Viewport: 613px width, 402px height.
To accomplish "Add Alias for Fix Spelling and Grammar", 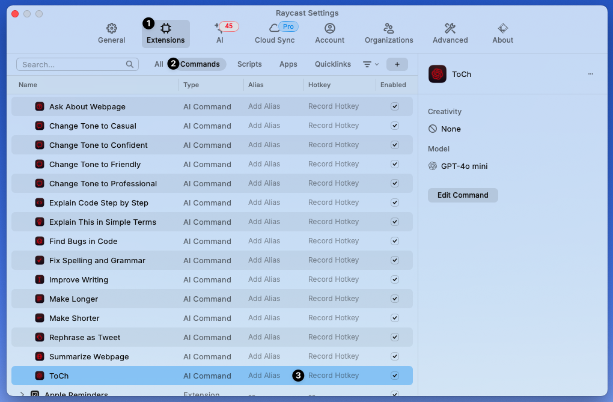I will click(x=264, y=260).
